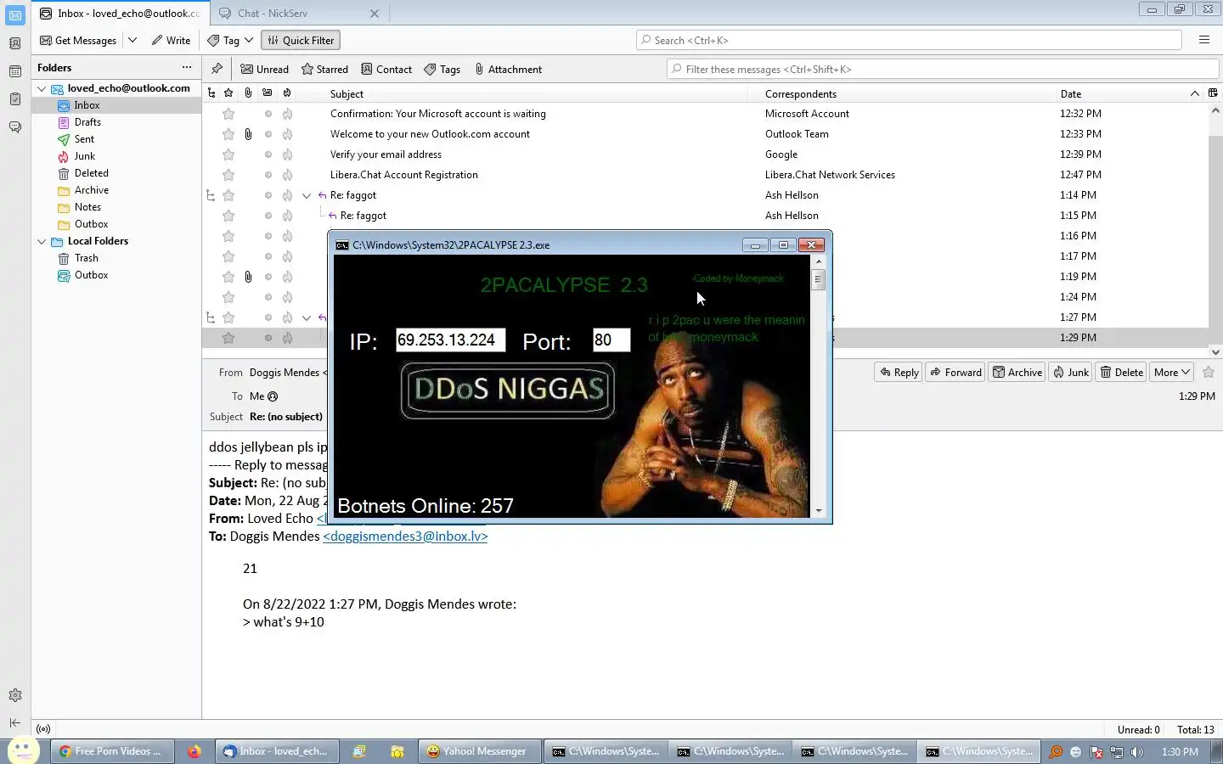
Task: Collapse the loved_echo@outlook.com account tree
Action: (42, 88)
